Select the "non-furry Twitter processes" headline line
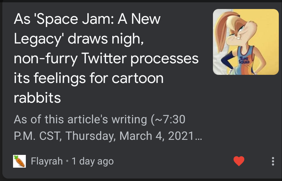Viewport: 282px width, 181px height. coord(106,59)
